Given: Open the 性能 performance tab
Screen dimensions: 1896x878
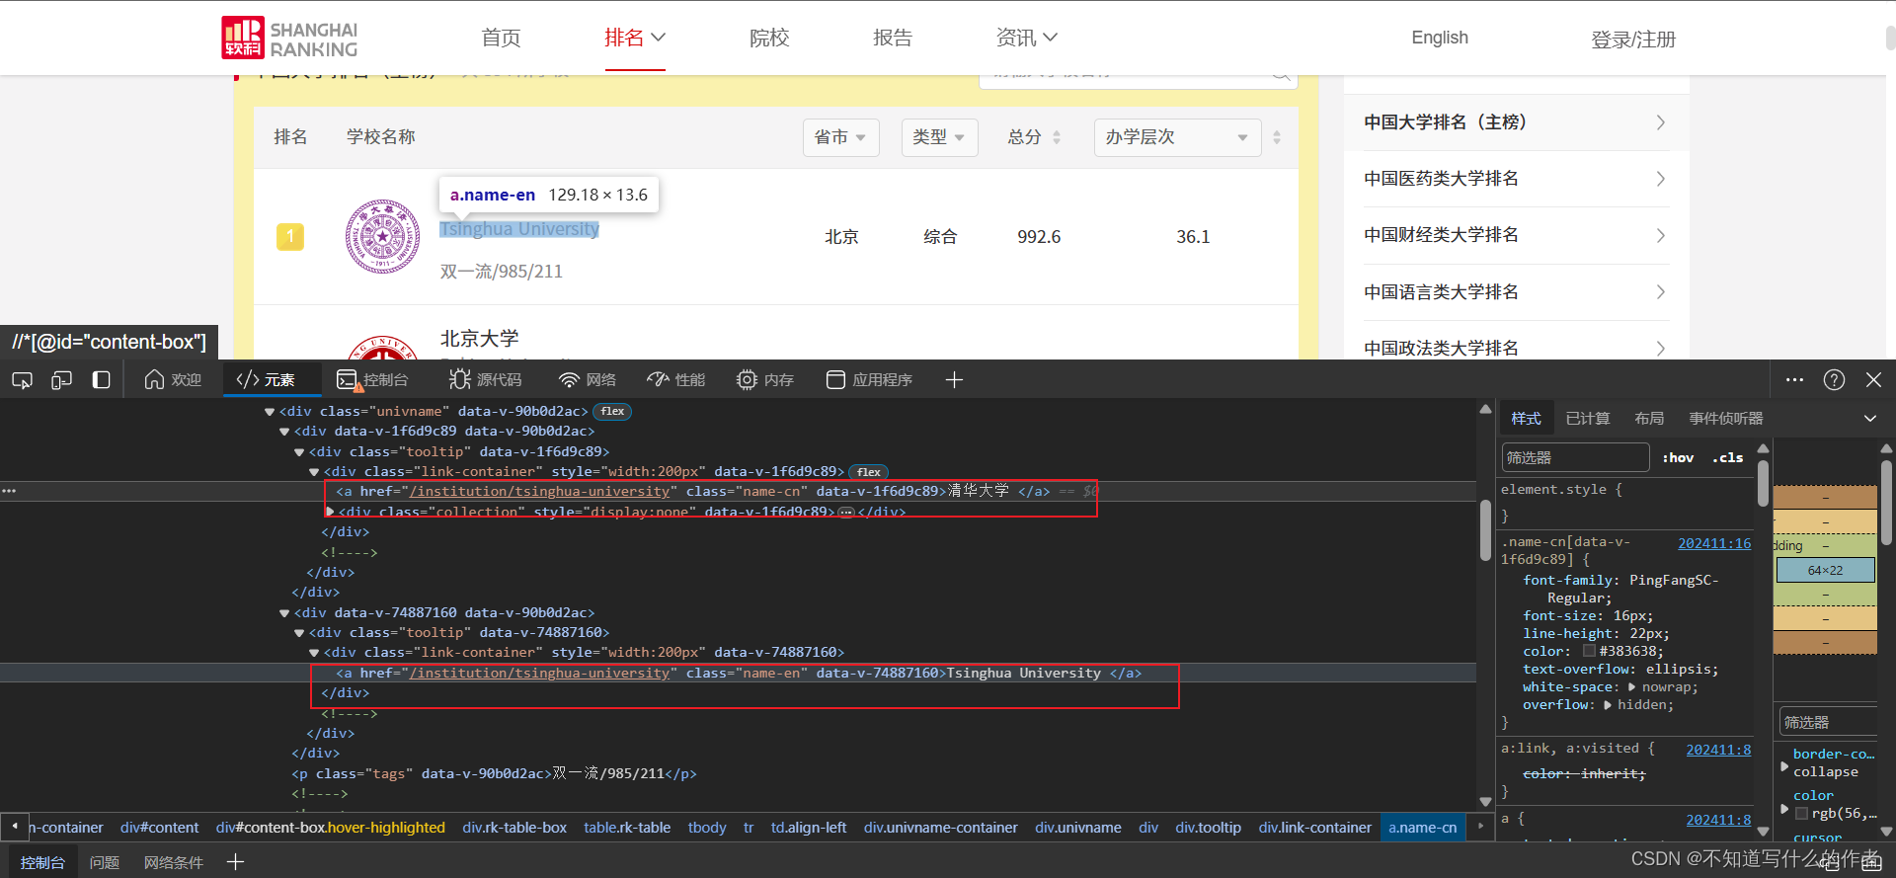Looking at the screenshot, I should (x=676, y=380).
